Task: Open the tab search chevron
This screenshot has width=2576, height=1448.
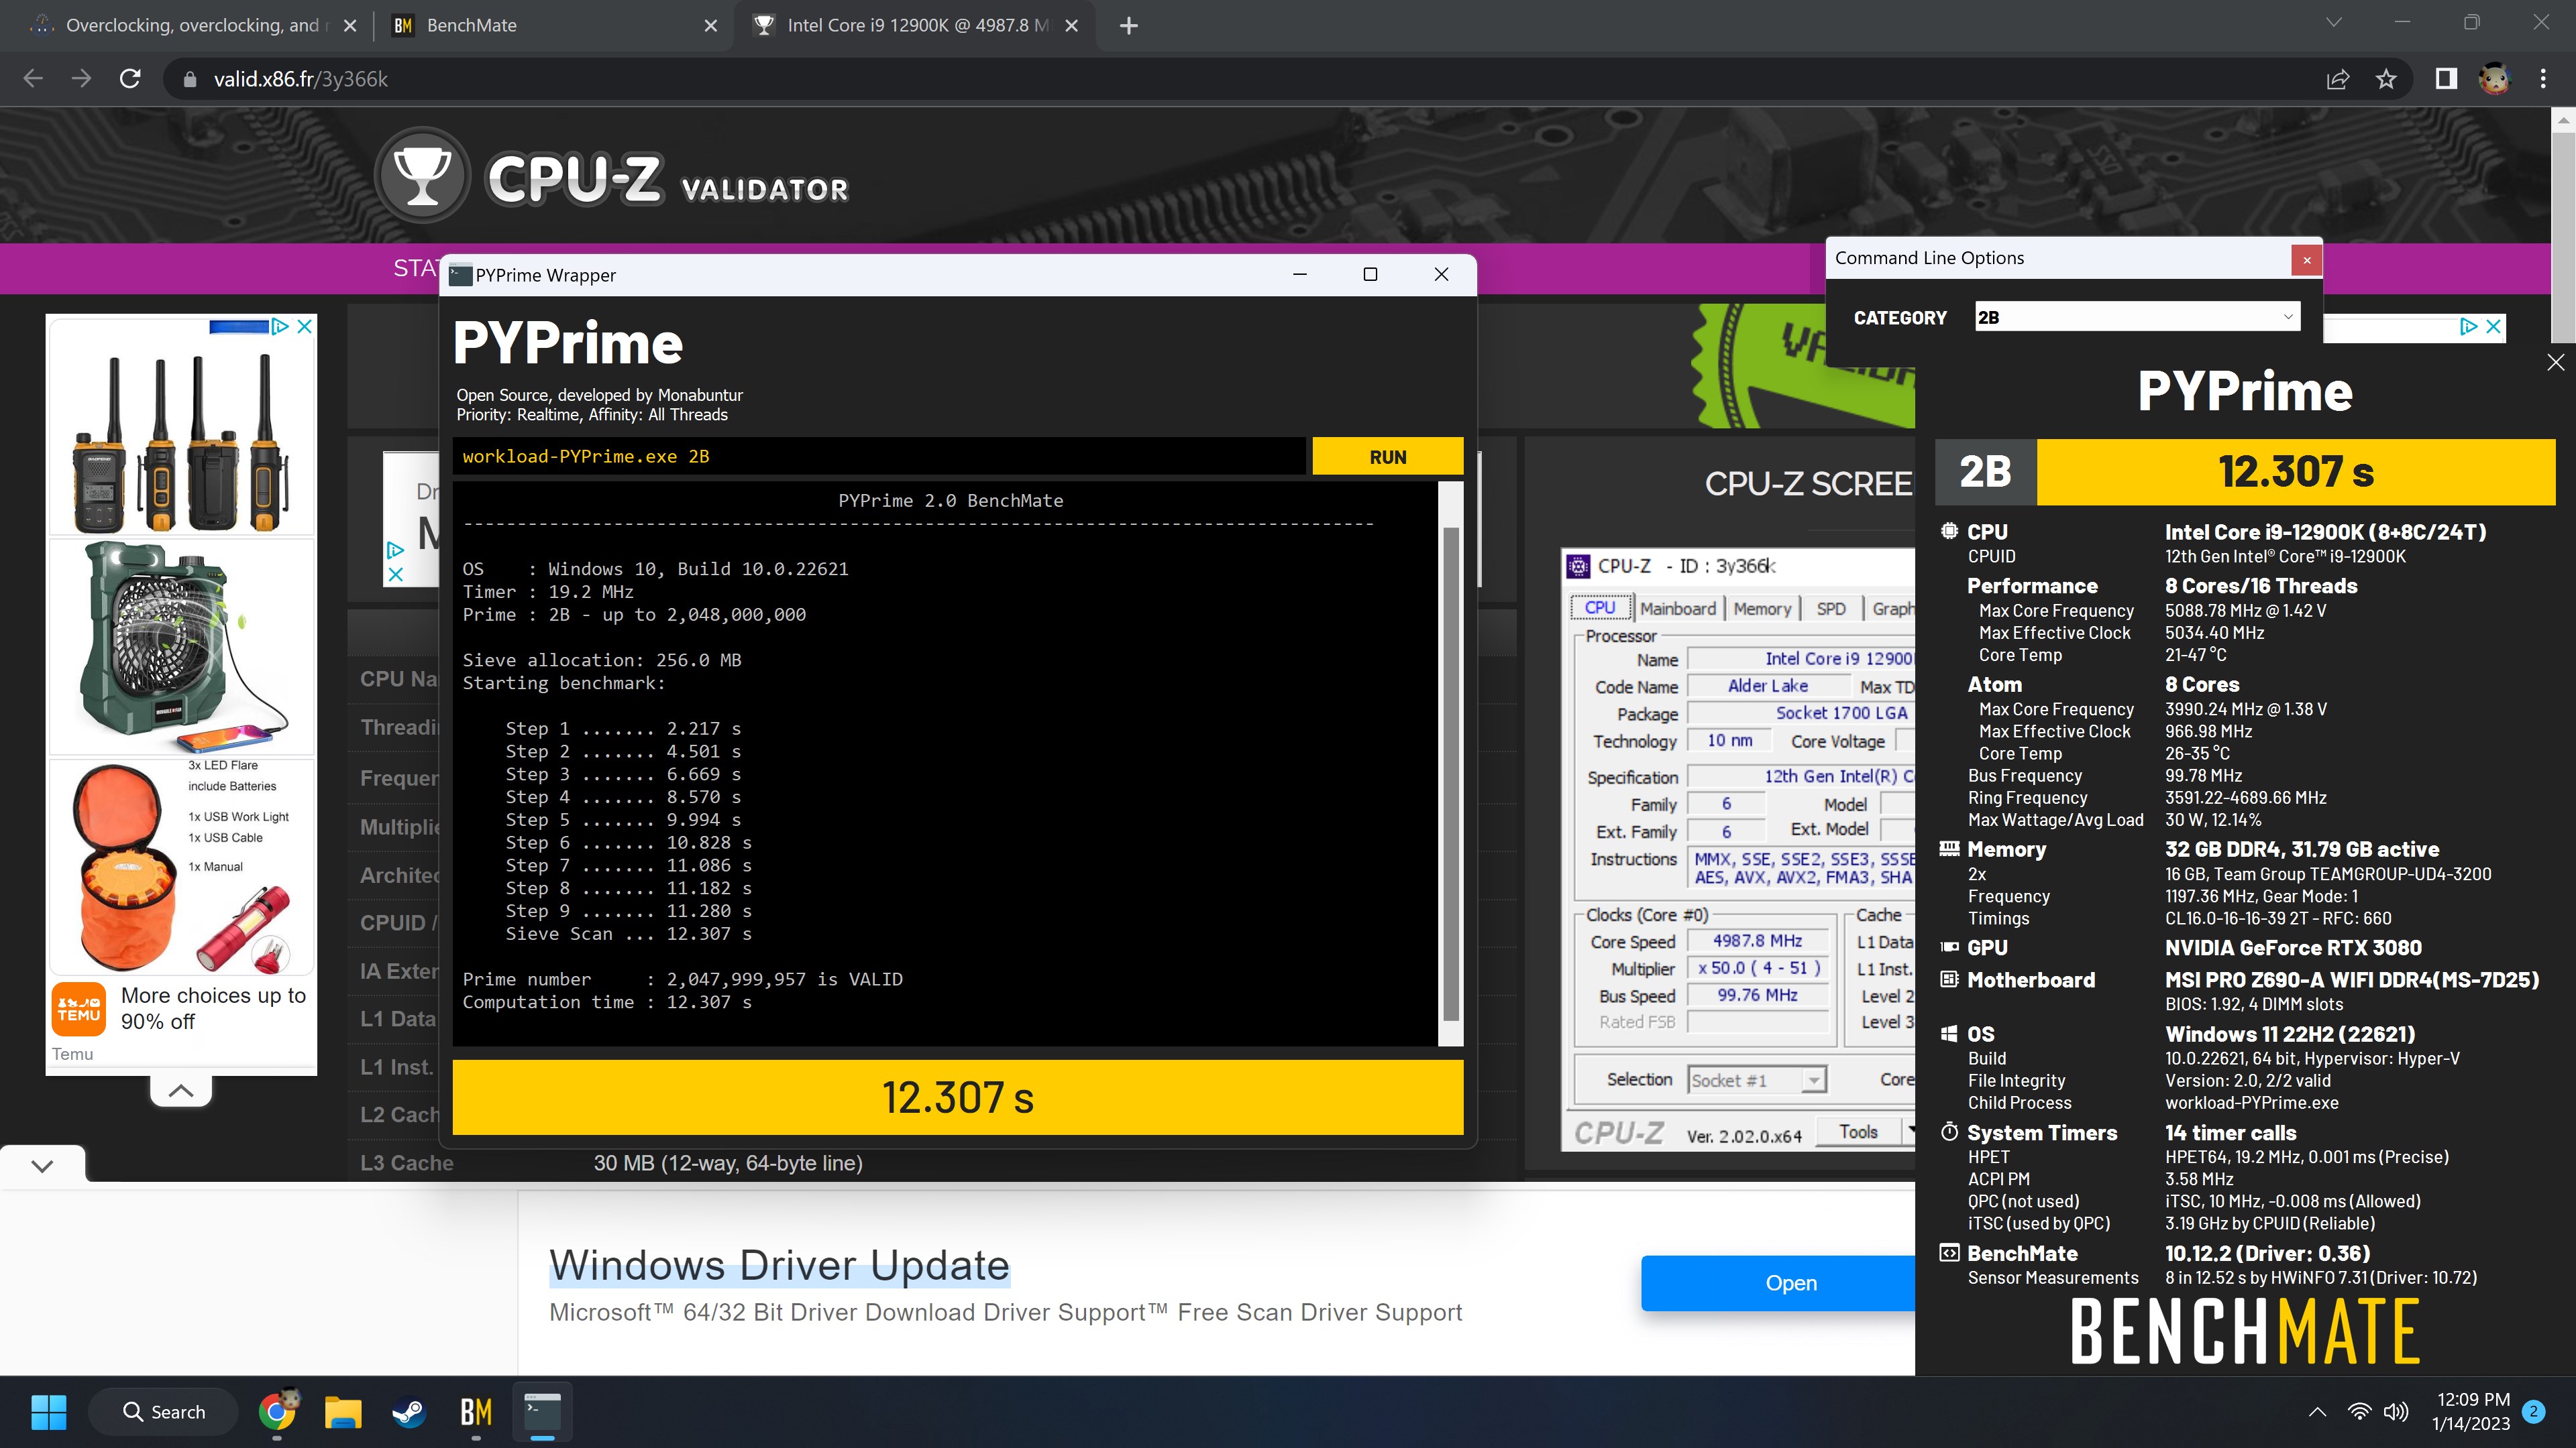Action: [x=2333, y=23]
